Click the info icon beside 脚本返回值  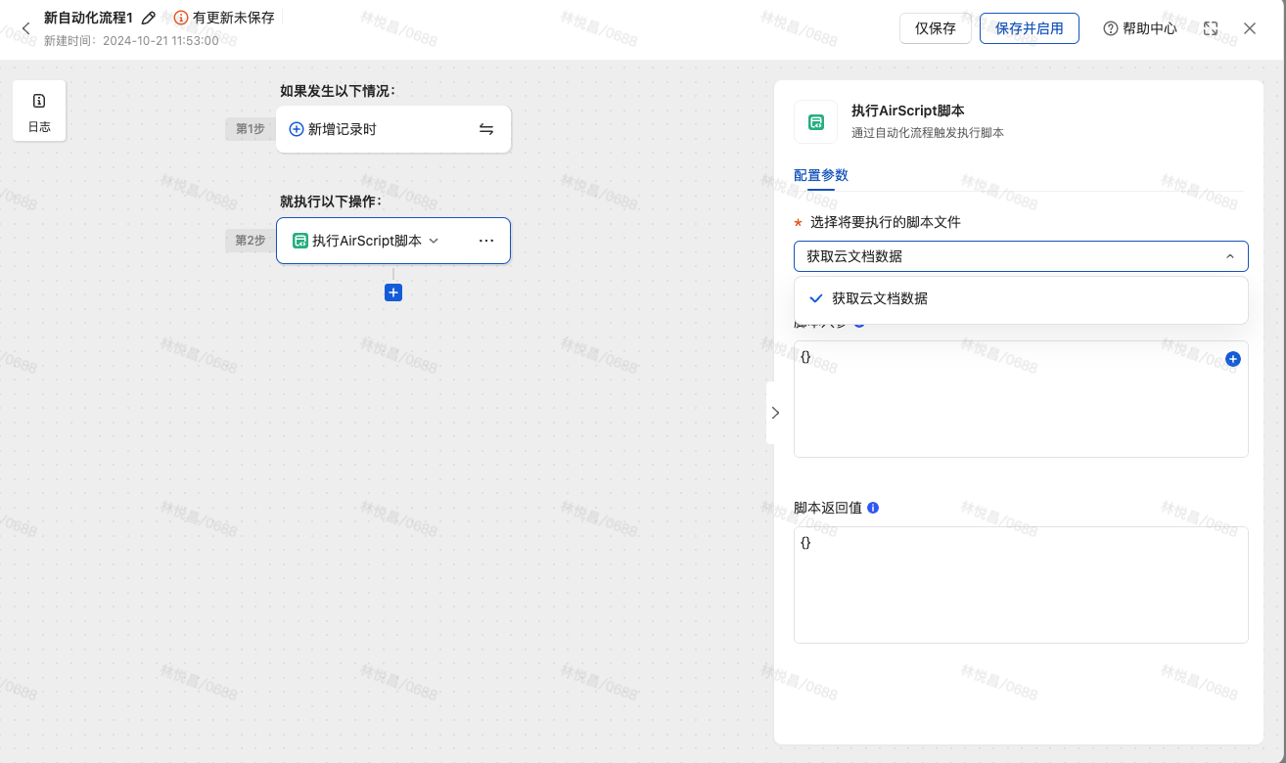click(x=873, y=508)
